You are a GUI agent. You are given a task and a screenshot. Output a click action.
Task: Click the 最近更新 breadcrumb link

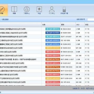5,20
